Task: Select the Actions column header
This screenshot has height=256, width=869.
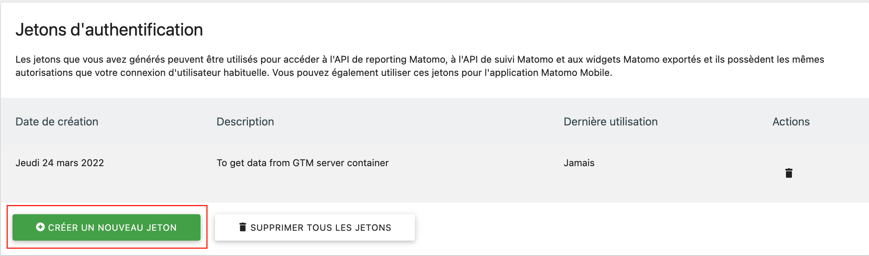Action: click(791, 122)
